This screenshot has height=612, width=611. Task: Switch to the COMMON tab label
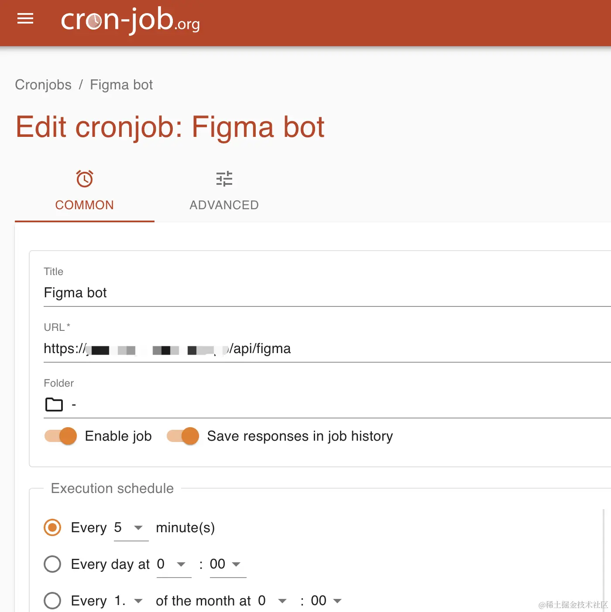click(x=84, y=205)
